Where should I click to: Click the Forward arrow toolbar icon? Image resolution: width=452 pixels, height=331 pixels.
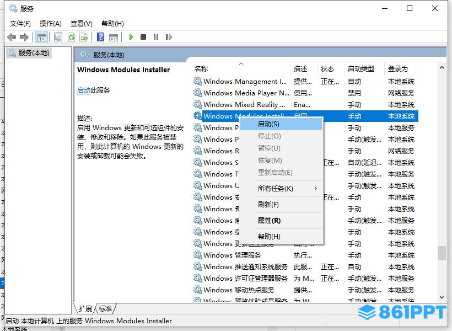click(x=24, y=37)
